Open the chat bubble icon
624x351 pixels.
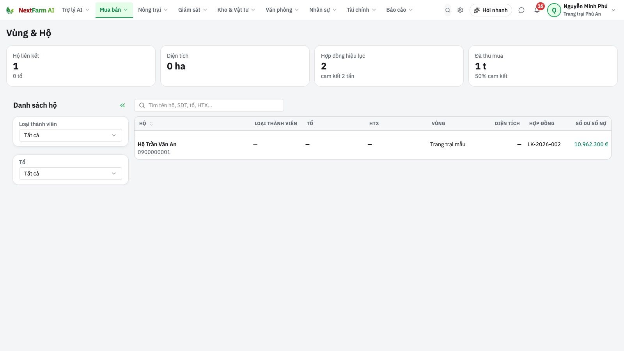(x=521, y=10)
